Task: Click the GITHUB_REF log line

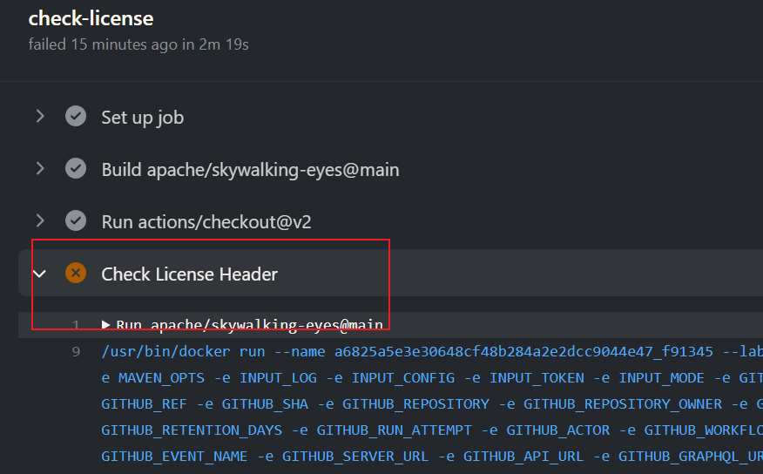Action: 432,404
